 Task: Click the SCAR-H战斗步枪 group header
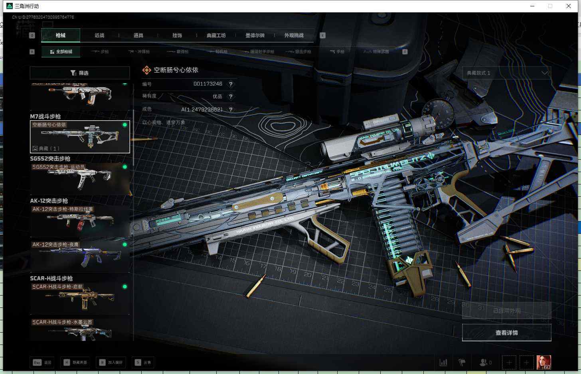51,278
